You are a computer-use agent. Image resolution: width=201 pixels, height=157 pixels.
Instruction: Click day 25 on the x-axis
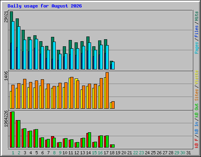click(x=153, y=153)
